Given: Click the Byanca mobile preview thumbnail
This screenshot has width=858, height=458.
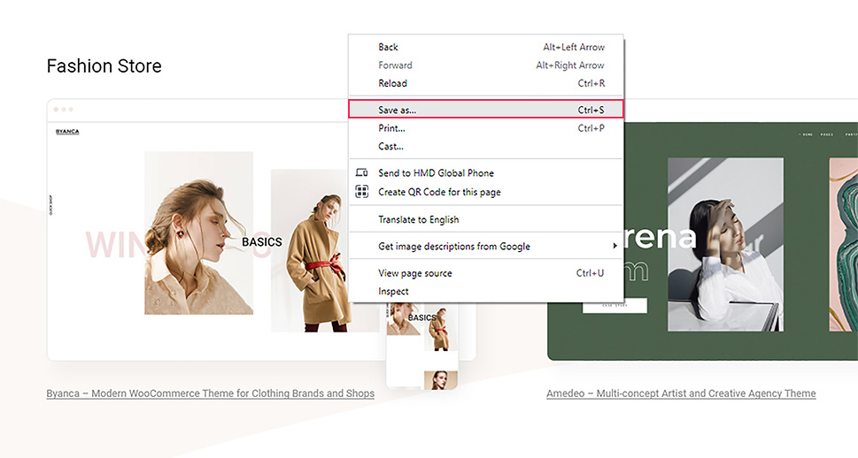Looking at the screenshot, I should [421, 346].
